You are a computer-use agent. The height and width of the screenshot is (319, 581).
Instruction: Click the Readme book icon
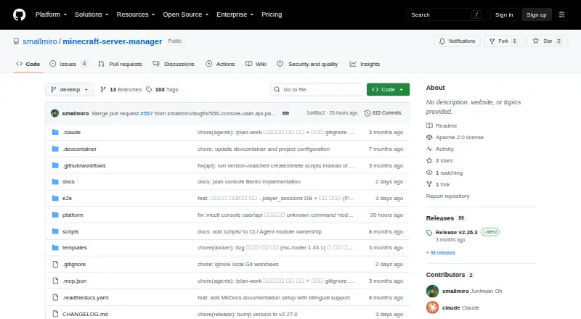pos(429,126)
